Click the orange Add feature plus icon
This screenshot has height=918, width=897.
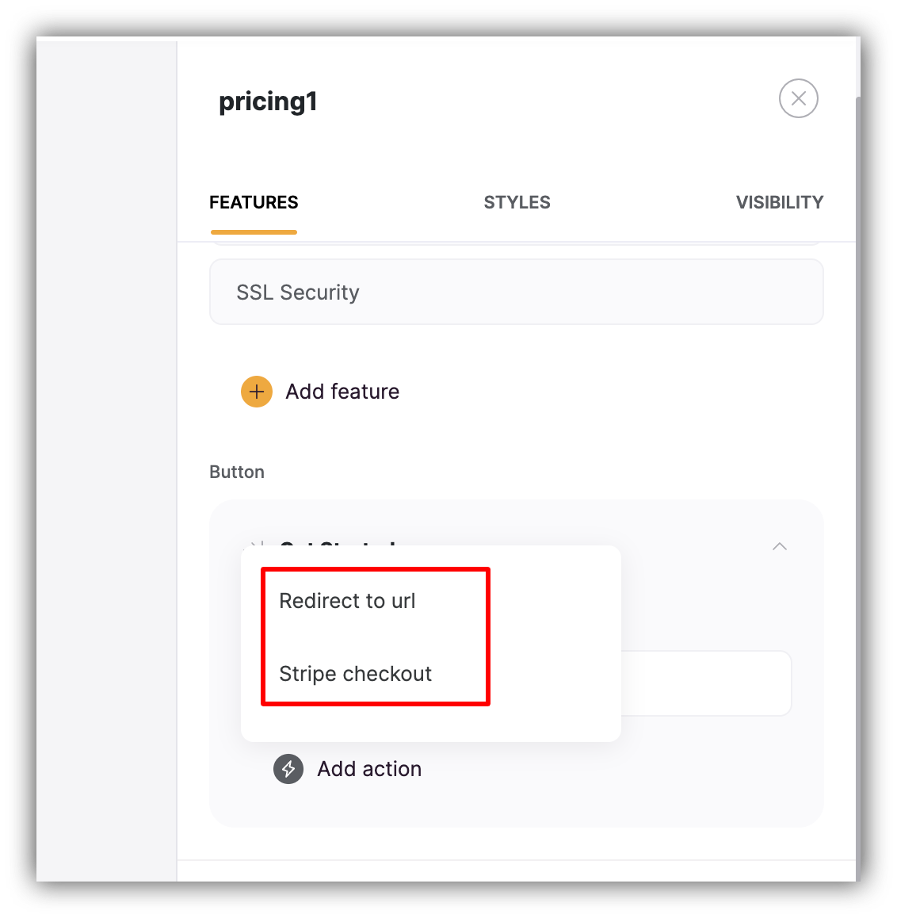click(256, 392)
